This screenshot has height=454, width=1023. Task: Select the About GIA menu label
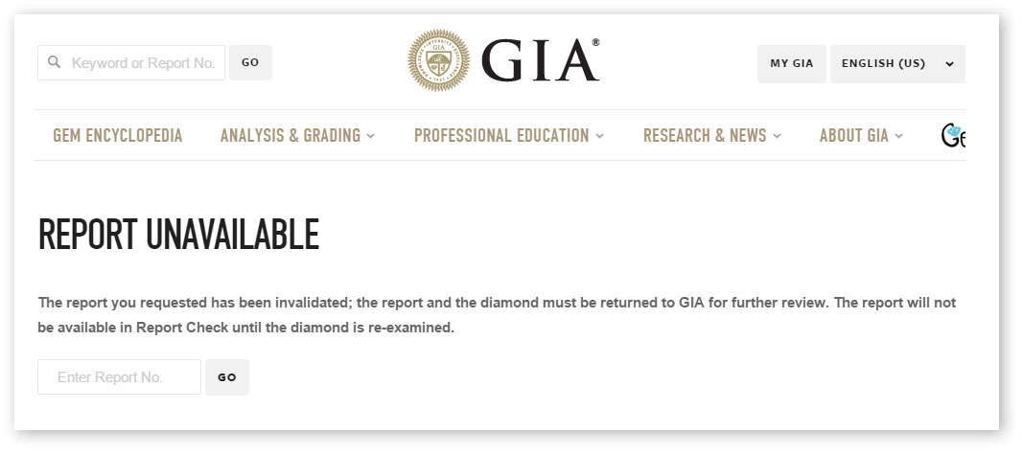(x=854, y=135)
